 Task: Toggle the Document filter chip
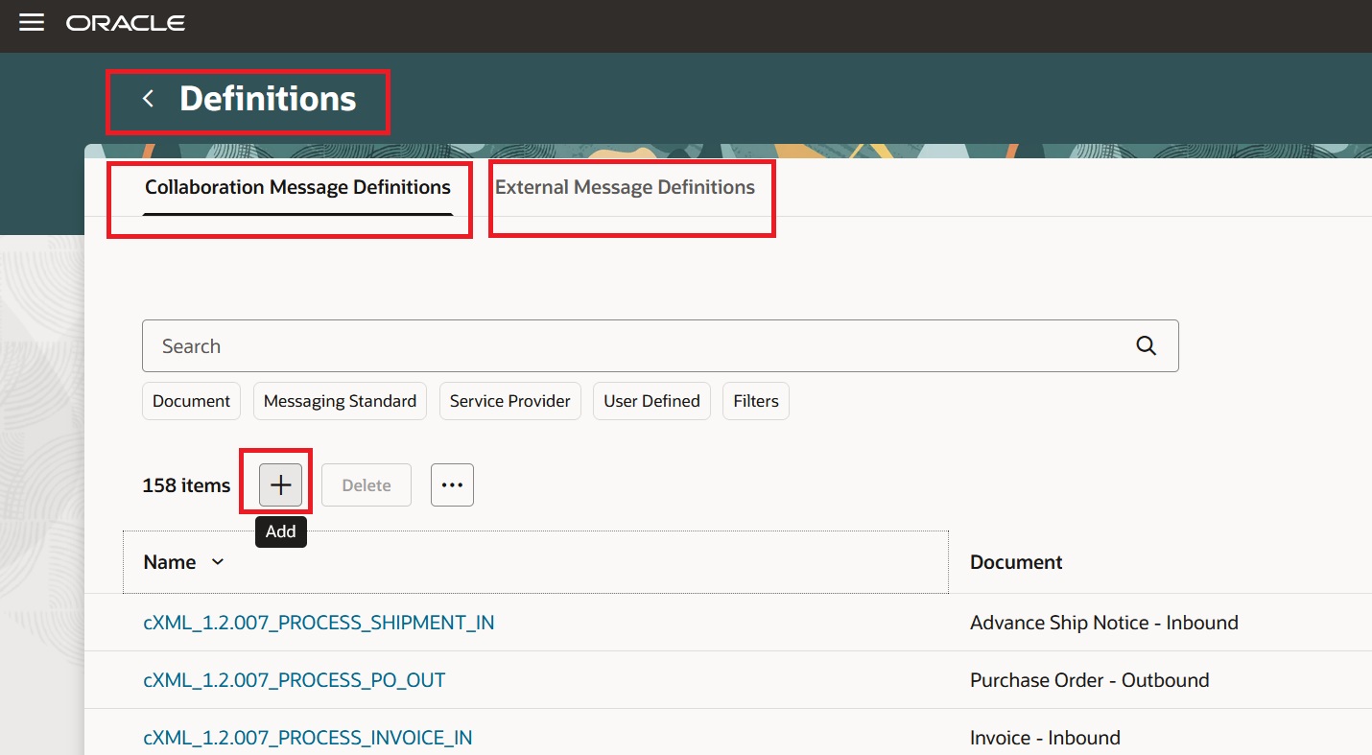191,400
